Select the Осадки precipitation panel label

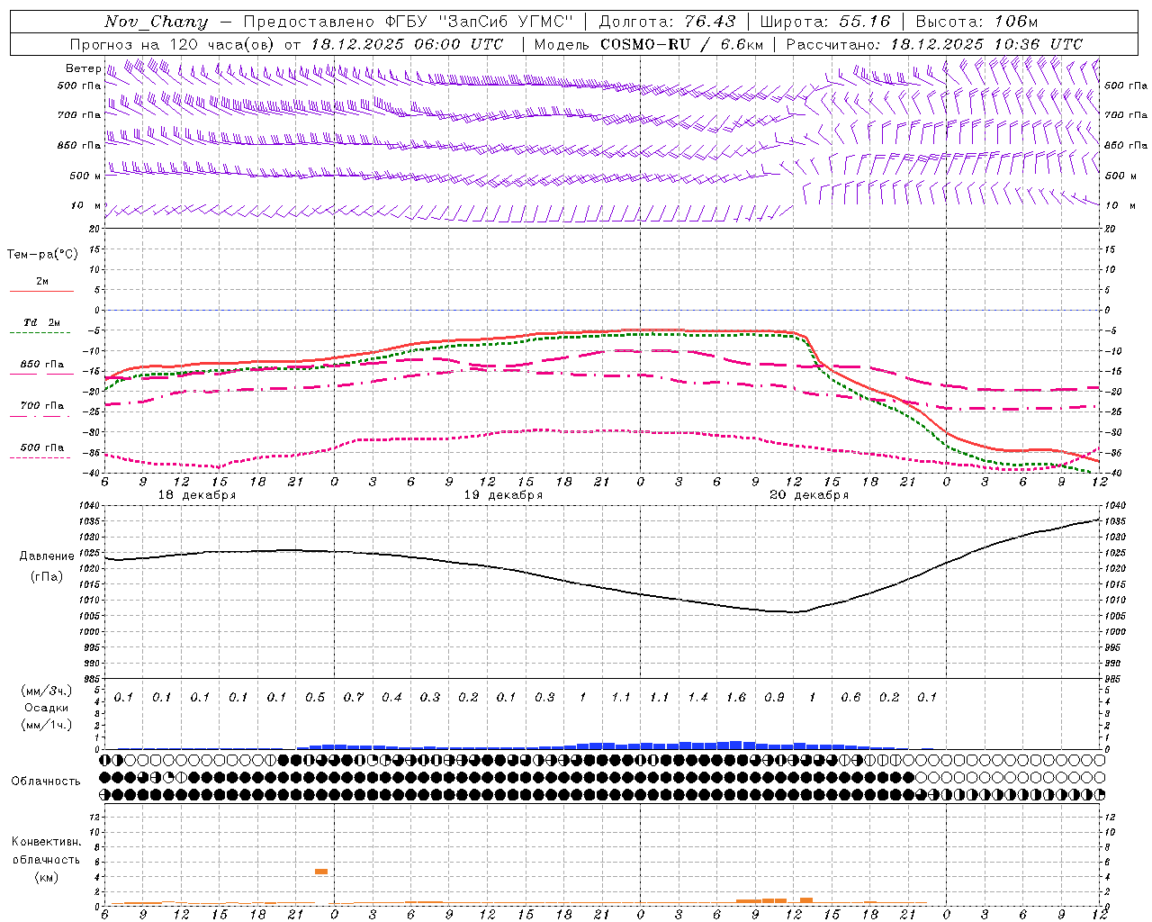coord(47,708)
